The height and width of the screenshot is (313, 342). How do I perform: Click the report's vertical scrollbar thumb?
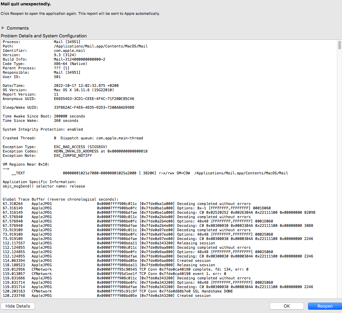click(339, 45)
